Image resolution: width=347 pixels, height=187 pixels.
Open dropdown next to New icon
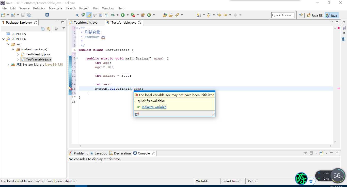click(8, 15)
